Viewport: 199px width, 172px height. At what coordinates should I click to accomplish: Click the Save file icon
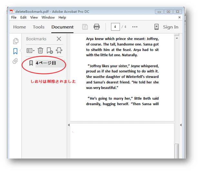(x=85, y=27)
